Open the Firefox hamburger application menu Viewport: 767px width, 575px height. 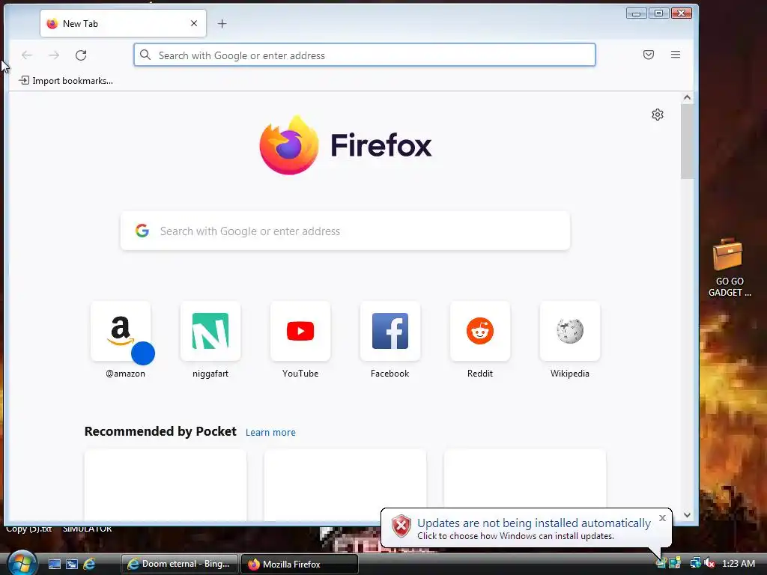pyautogui.click(x=676, y=55)
